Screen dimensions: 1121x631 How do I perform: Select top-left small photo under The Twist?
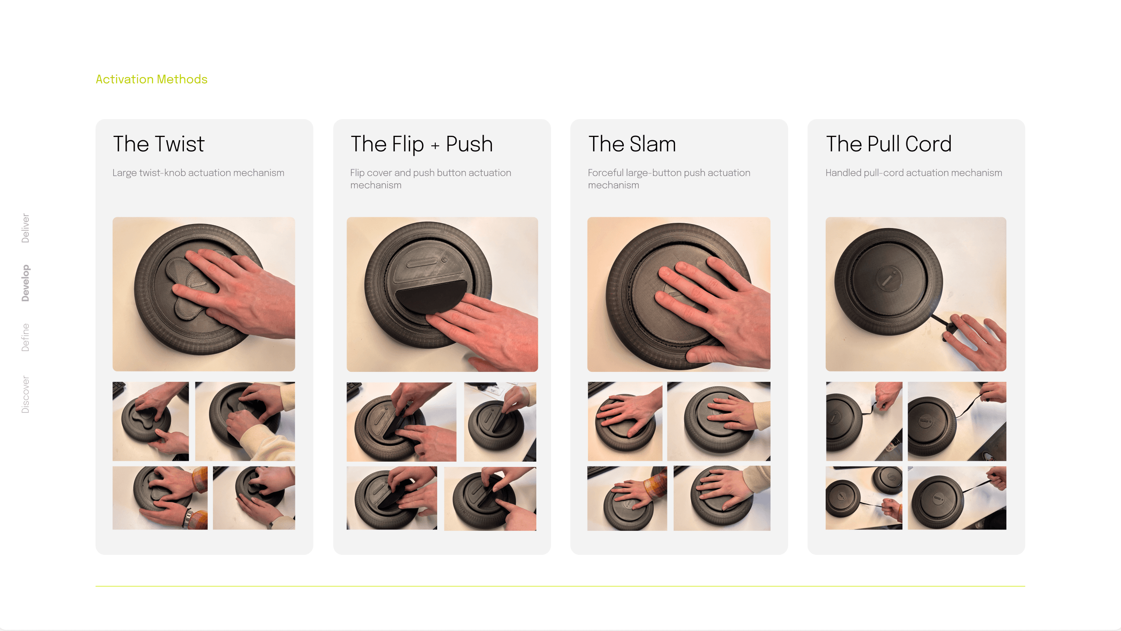point(151,421)
